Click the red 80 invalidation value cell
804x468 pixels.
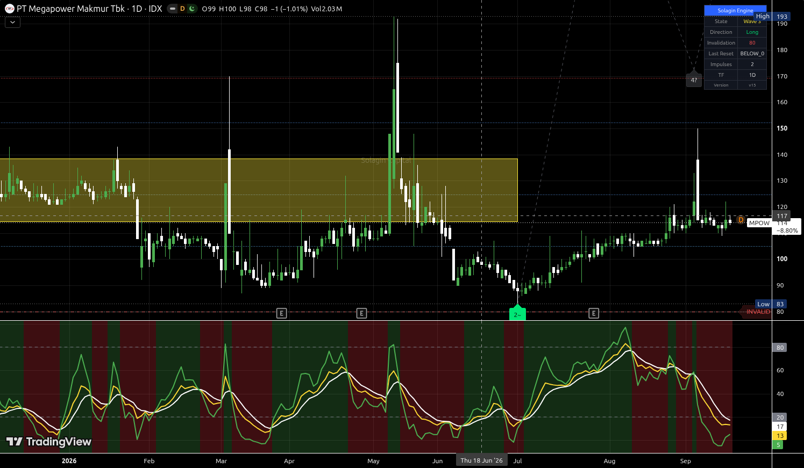752,43
